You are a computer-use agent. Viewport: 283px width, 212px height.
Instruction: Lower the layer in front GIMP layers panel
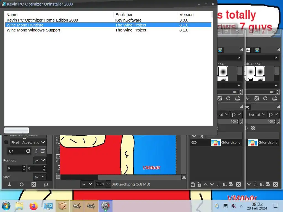(212, 184)
